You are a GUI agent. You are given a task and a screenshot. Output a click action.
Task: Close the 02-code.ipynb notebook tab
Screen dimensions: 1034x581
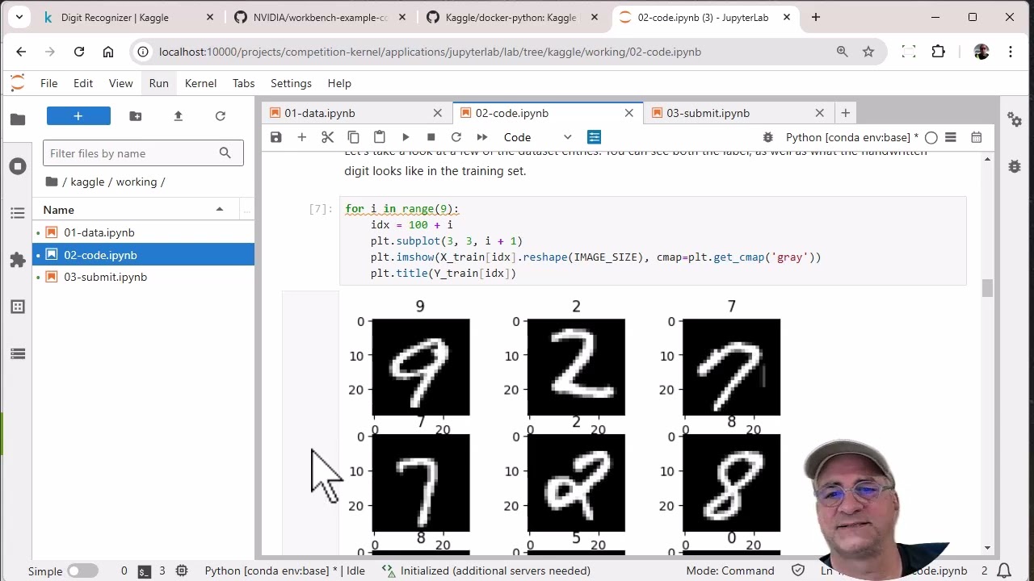point(629,113)
